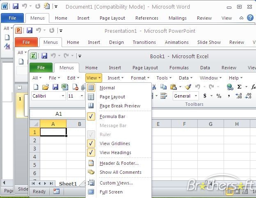Click the Save icon in Excel quick access toolbar

(44, 56)
